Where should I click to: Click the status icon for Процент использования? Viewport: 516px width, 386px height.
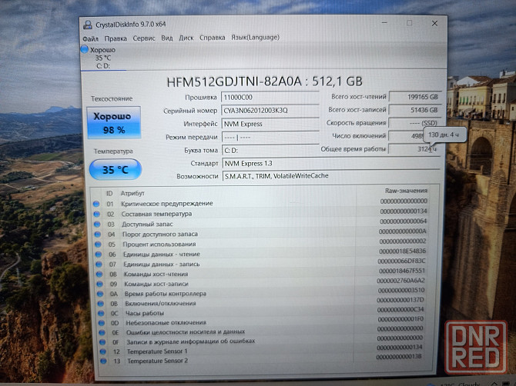[x=96, y=244]
